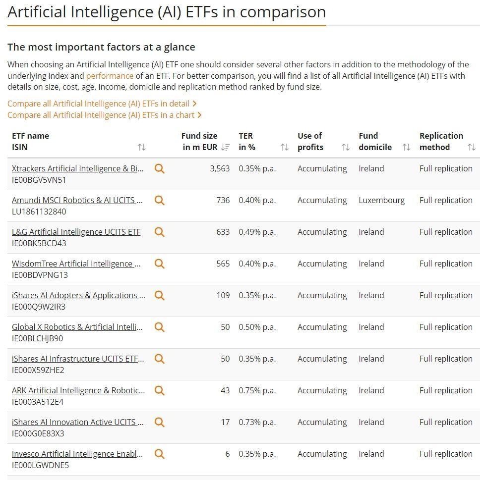Click magnifier icon for Xtrackers Artificial Intelligence ETF
Viewport: 485px width, 480px height.
coord(159,168)
